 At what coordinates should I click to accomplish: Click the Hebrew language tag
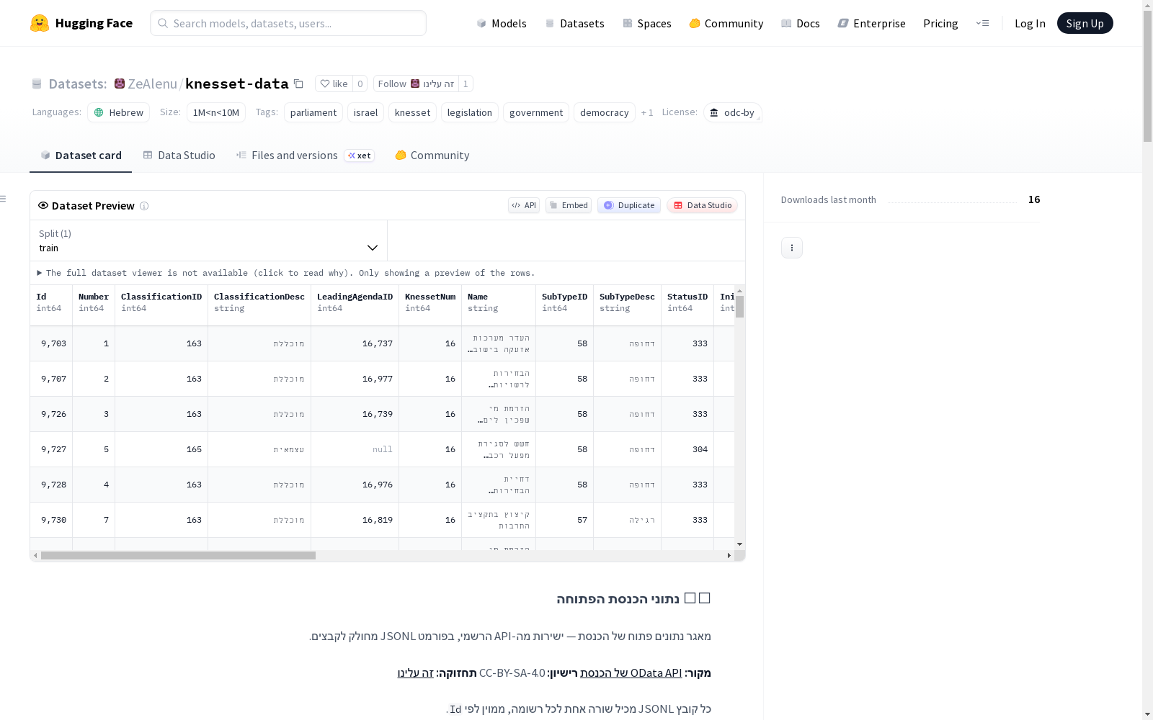pyautogui.click(x=119, y=112)
